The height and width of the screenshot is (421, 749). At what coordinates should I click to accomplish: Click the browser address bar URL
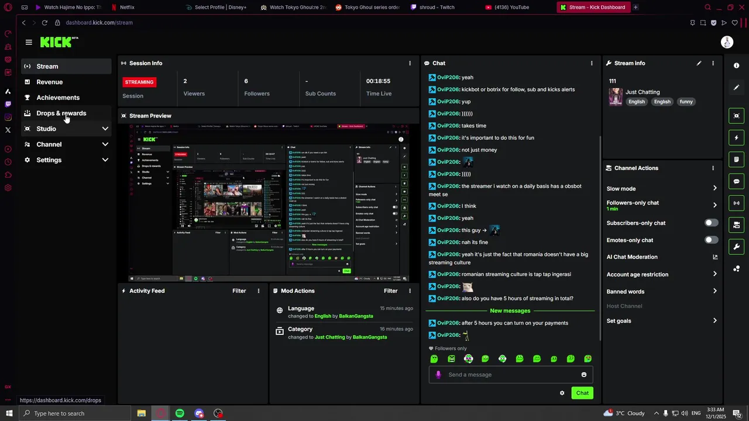pos(99,23)
